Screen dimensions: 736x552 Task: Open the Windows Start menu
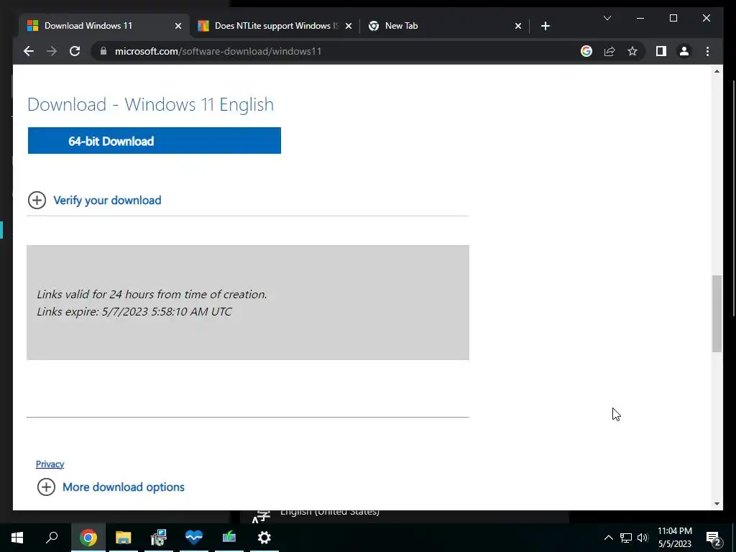pos(17,538)
